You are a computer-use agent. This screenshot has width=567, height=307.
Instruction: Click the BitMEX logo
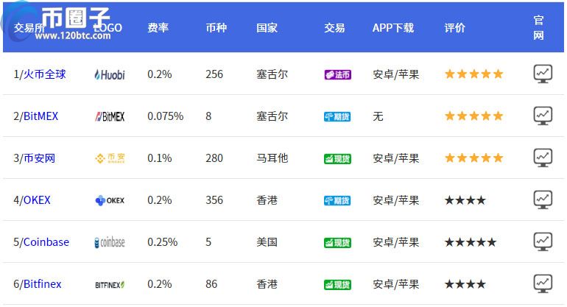point(110,116)
